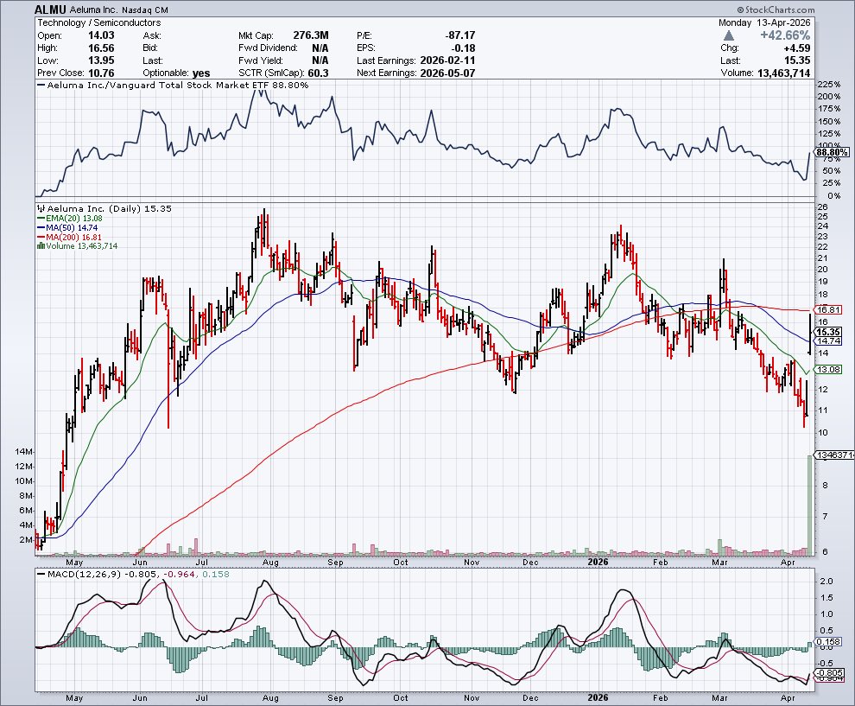
Task: Click the 16.81 MA(200) price axis tag
Action: click(x=828, y=309)
